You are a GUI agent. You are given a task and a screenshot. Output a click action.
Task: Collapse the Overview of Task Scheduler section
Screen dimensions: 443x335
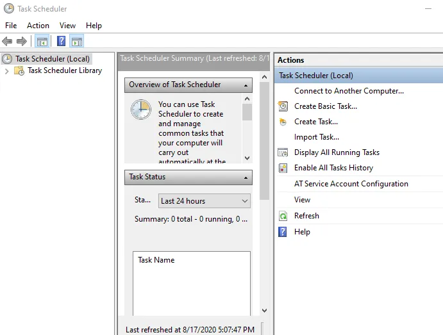tap(246, 85)
